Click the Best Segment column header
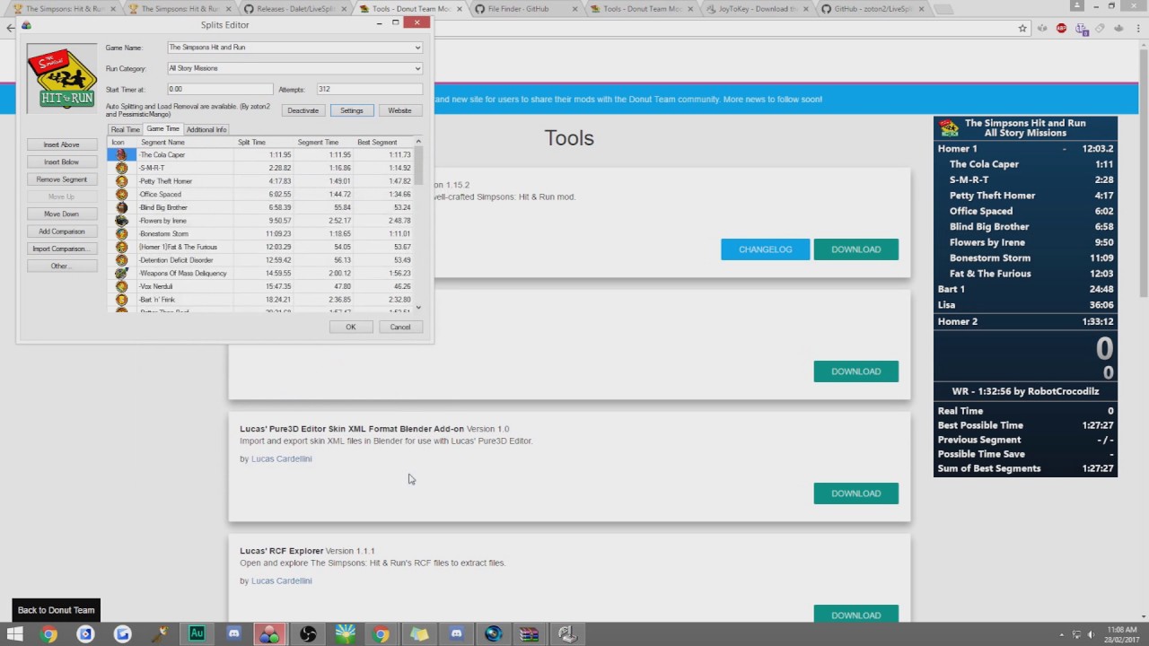The height and width of the screenshot is (646, 1149). click(383, 142)
